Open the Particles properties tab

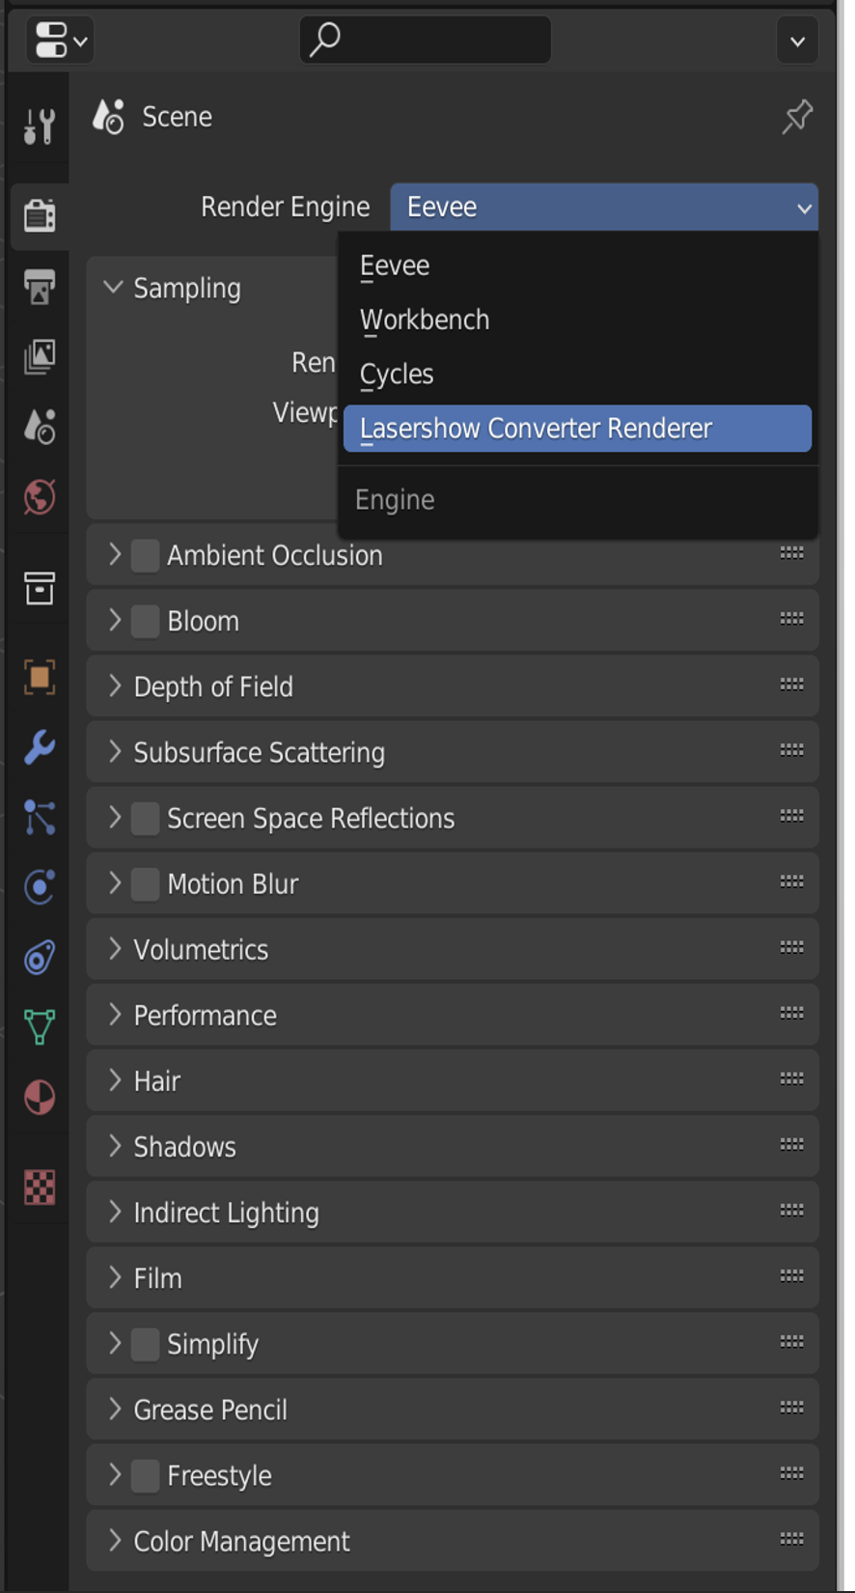coord(40,818)
